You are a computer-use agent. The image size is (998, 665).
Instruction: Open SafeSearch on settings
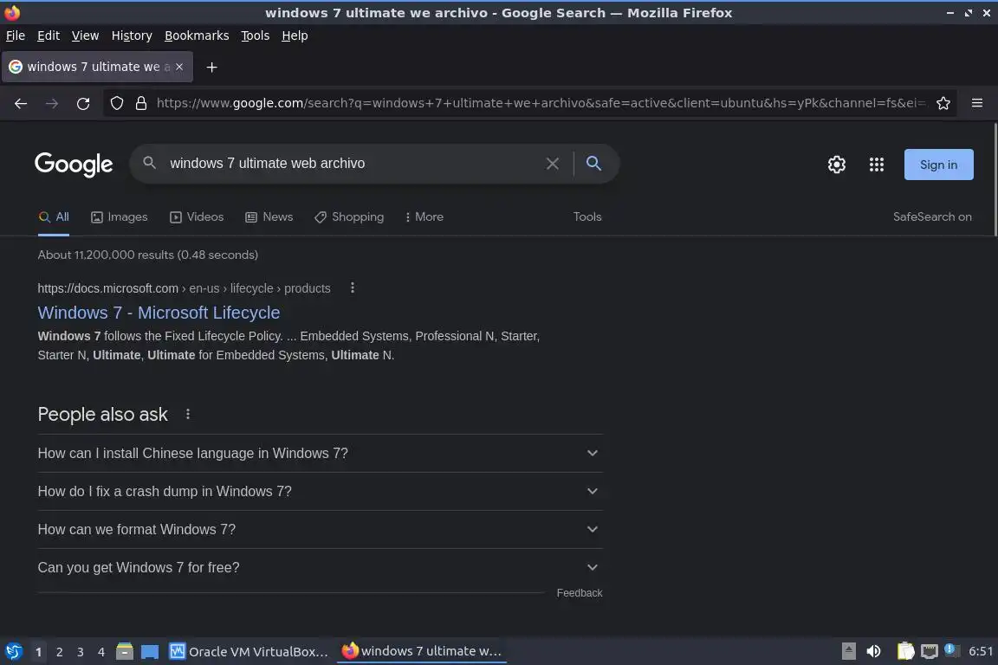[x=932, y=217]
